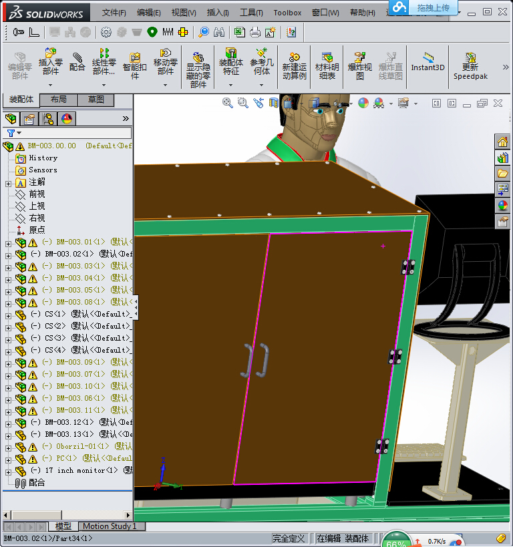Open the Insert Components dropdown arrow

coord(50,85)
